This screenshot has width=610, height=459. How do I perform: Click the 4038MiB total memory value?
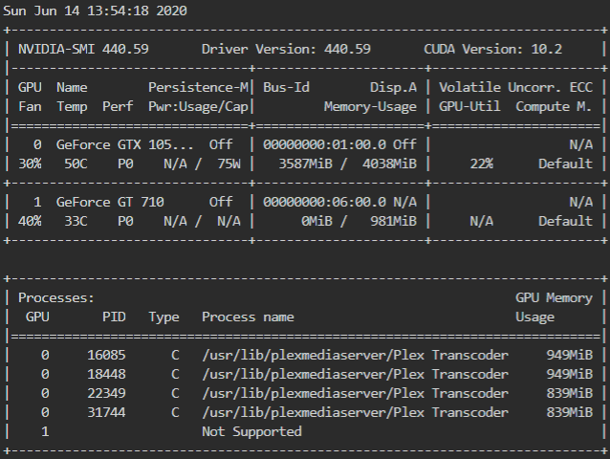389,164
